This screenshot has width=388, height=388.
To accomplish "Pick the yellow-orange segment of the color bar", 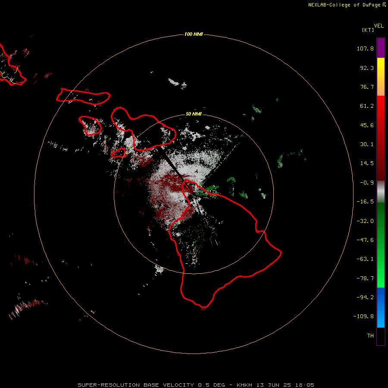I will pos(381,77).
